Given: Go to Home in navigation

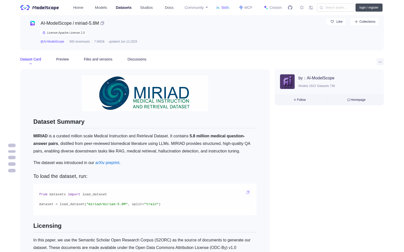Looking at the screenshot, I should click(x=78, y=8).
